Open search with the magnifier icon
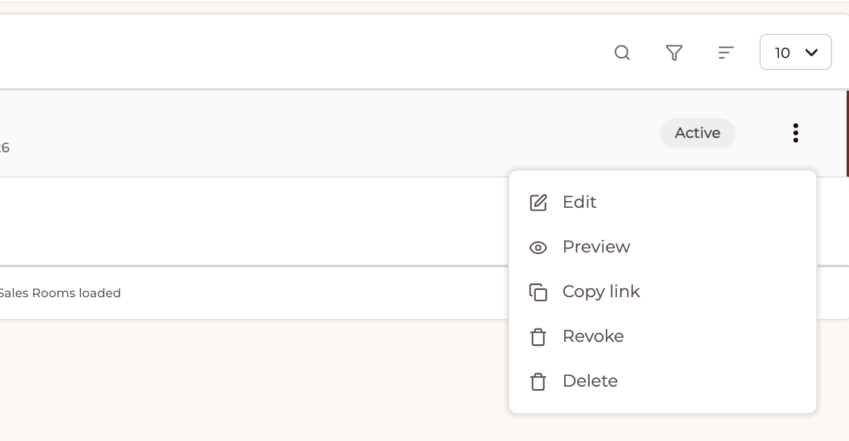Image resolution: width=849 pixels, height=441 pixels. (x=622, y=53)
